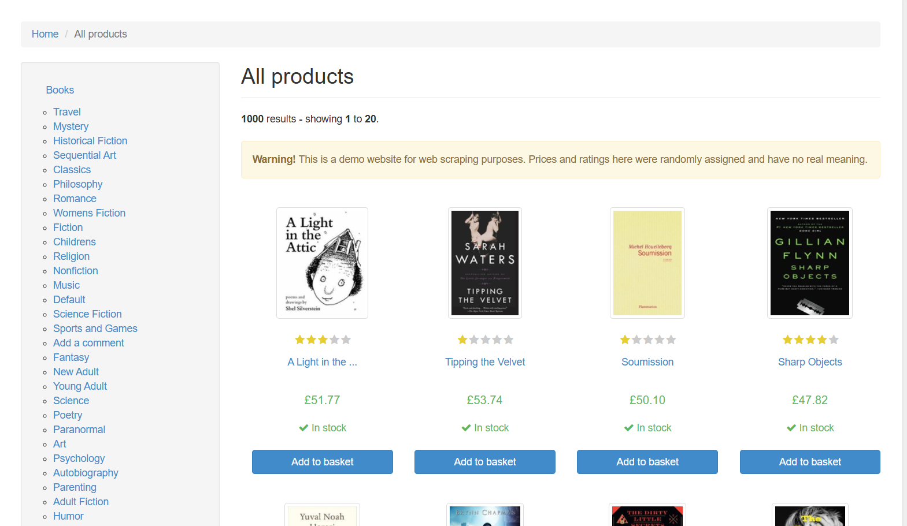Browse the Fantasy category
Screen dimensions: 907x526
click(x=71, y=357)
